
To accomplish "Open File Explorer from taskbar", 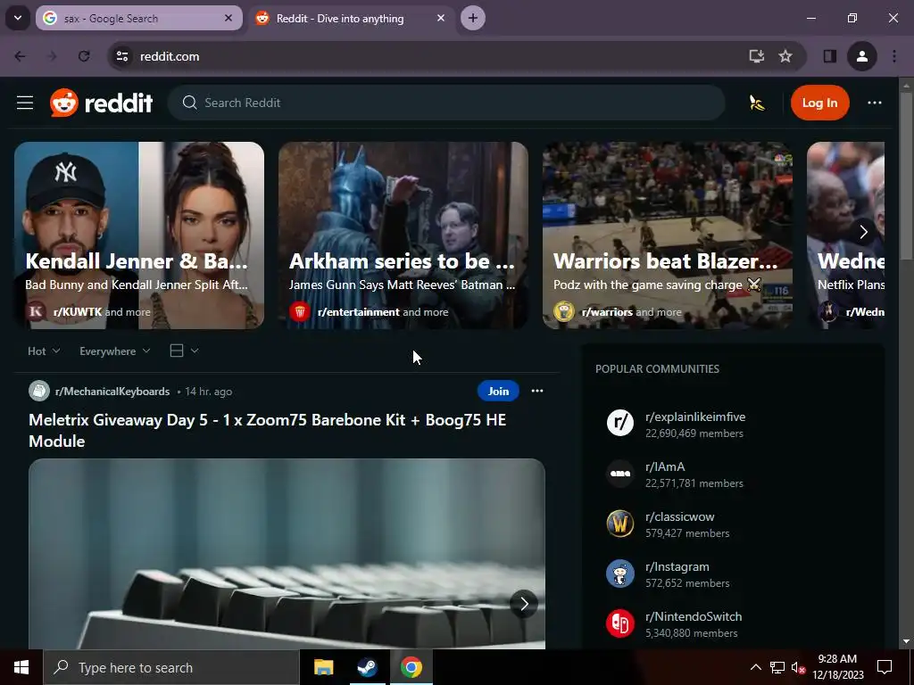I will [x=323, y=667].
